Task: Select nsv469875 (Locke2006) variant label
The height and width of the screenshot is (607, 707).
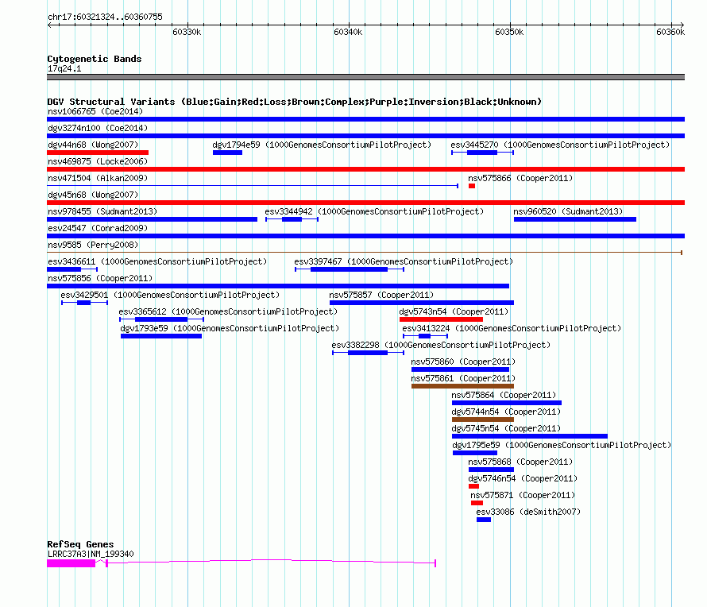Action: [98, 161]
